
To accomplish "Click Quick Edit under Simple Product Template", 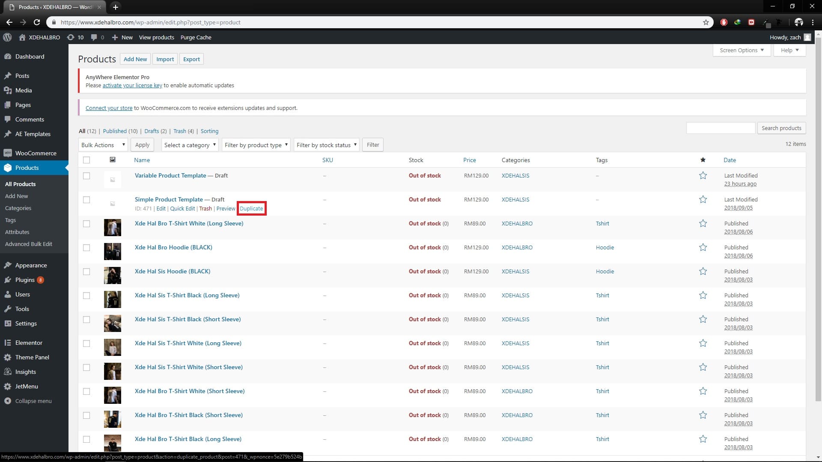I will (182, 208).
